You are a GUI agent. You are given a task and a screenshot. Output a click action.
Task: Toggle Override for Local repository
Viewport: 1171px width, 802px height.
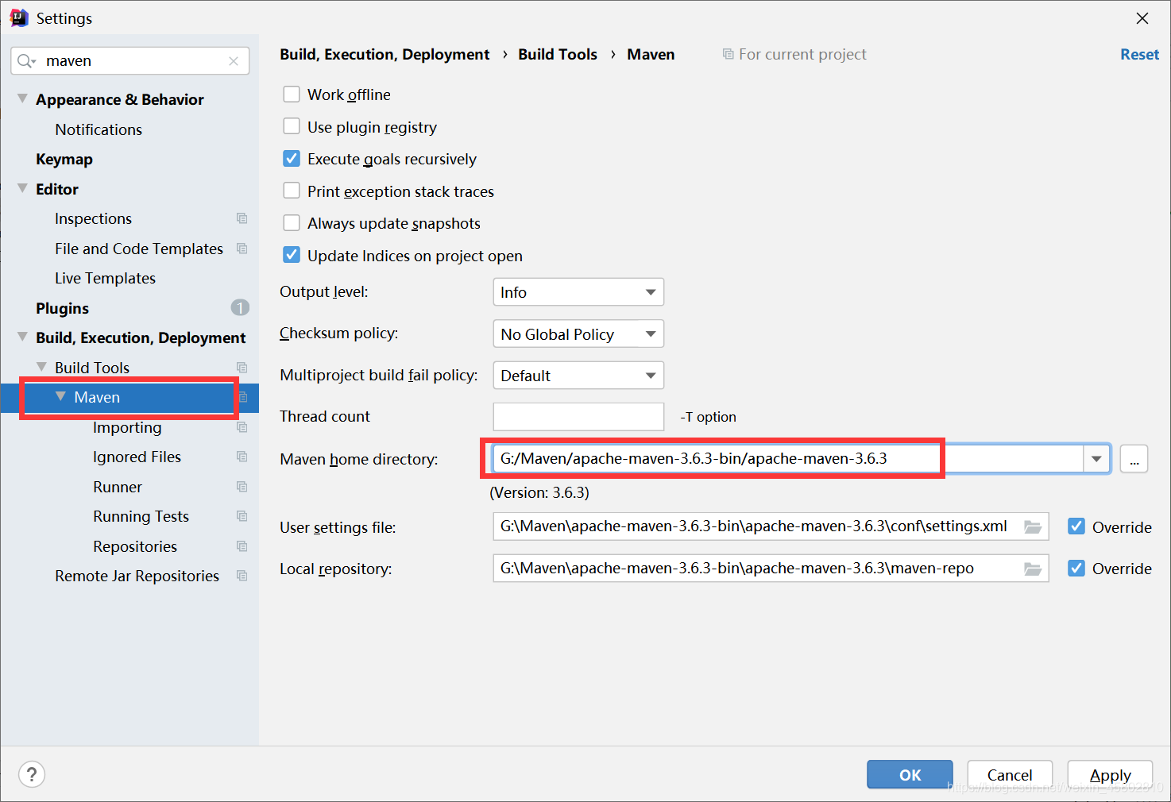[x=1076, y=569]
